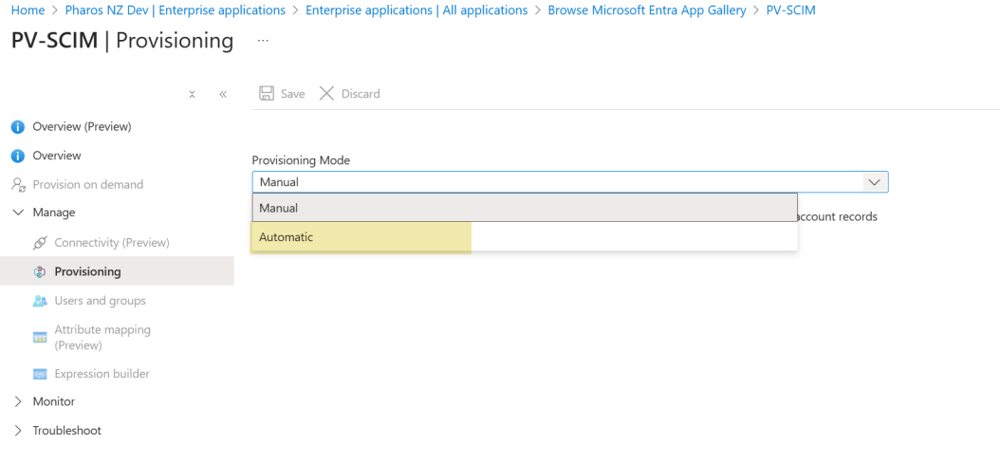The image size is (1000, 463).
Task: Open the Provisioning menu item
Action: pyautogui.click(x=87, y=272)
